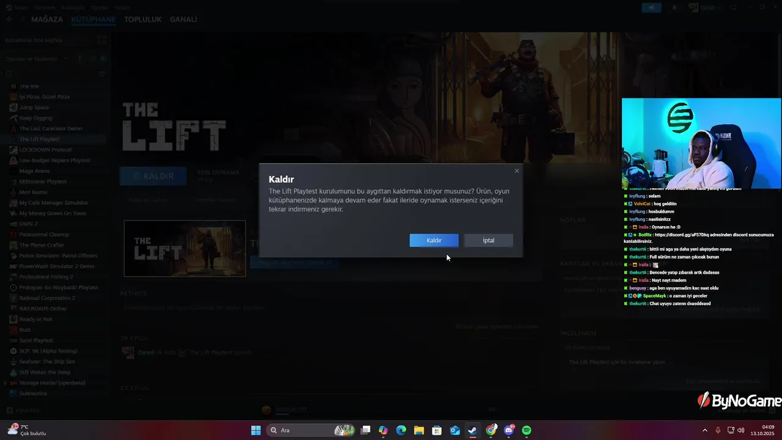Open the TOPLULUK tab
Screen dimensions: 782x440
143,20
